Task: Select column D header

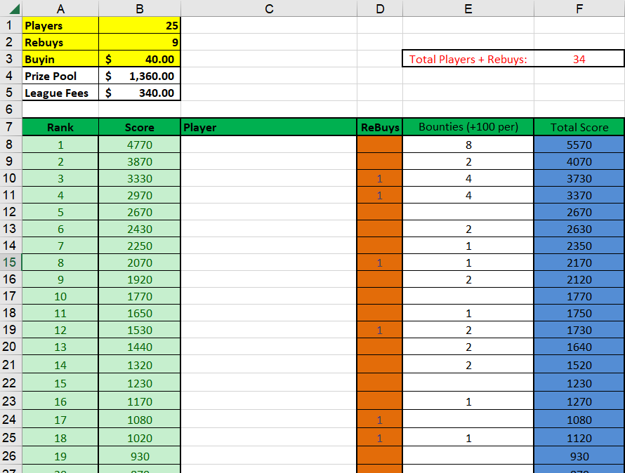Action: (380, 8)
